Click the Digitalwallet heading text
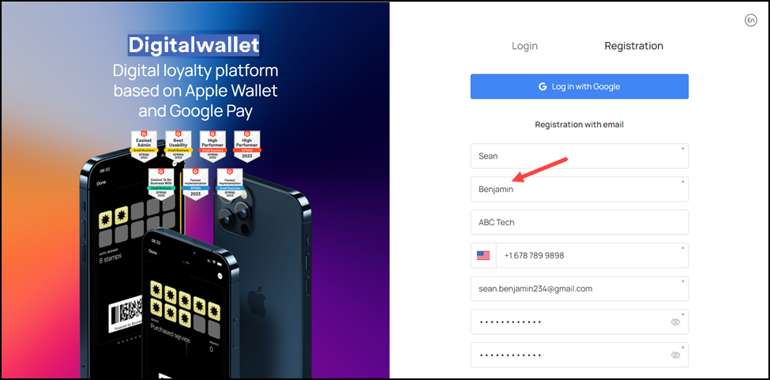The image size is (770, 380). [x=193, y=45]
